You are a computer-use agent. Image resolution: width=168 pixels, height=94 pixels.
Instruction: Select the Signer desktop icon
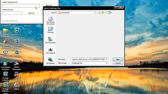[17, 86]
